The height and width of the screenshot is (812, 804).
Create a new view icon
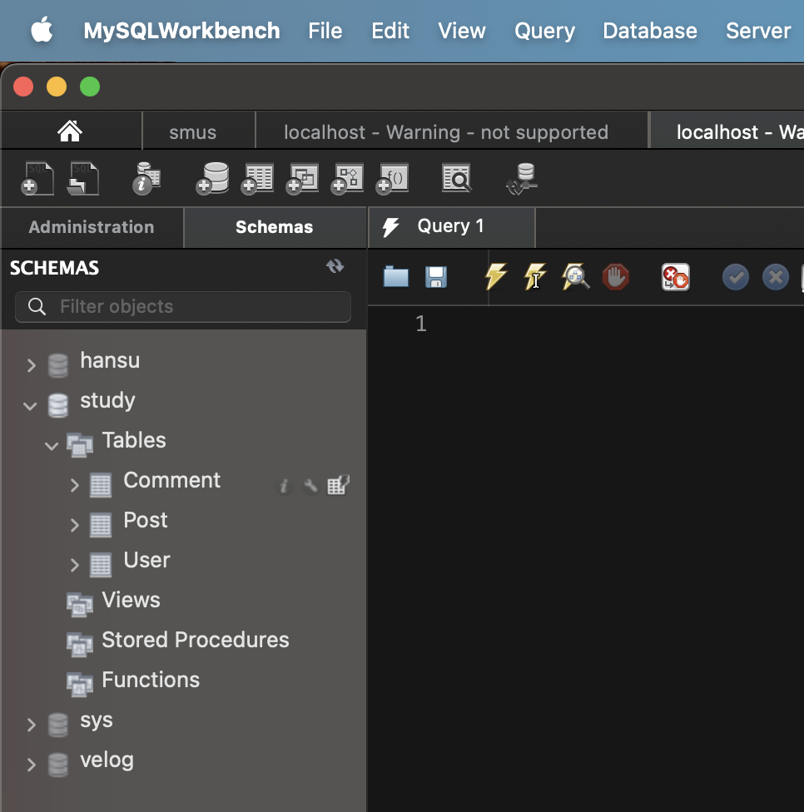click(302, 179)
